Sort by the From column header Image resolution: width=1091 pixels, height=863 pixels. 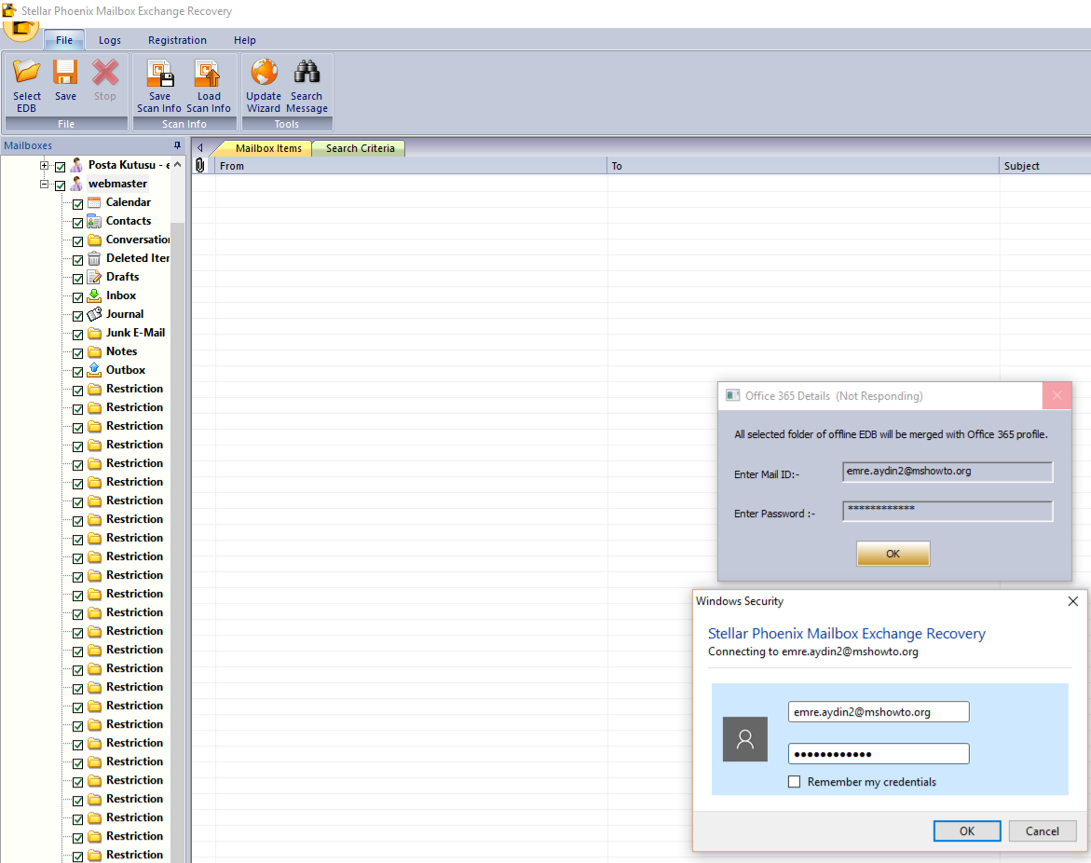tap(411, 166)
